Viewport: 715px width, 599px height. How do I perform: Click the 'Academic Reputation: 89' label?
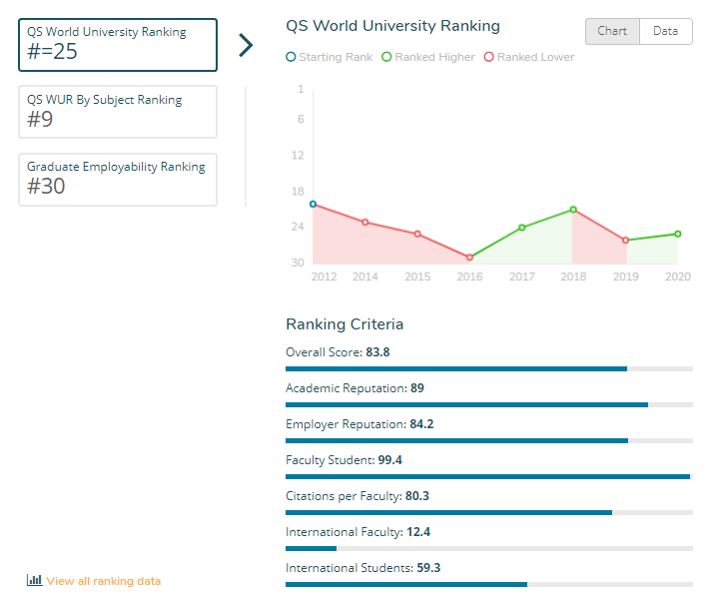(x=355, y=388)
